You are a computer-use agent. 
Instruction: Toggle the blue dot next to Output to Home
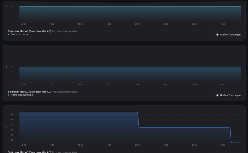pyautogui.click(x=9, y=35)
